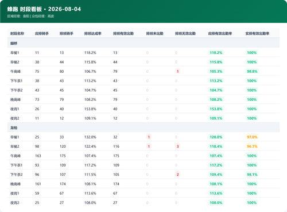Click the 111.5% 排班达成率 cell

[x=90, y=175]
